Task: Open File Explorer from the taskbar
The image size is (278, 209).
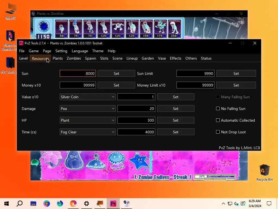Action: coord(33,204)
